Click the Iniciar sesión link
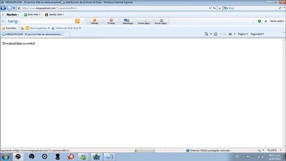This screenshot has height=161, width=286. (277, 21)
